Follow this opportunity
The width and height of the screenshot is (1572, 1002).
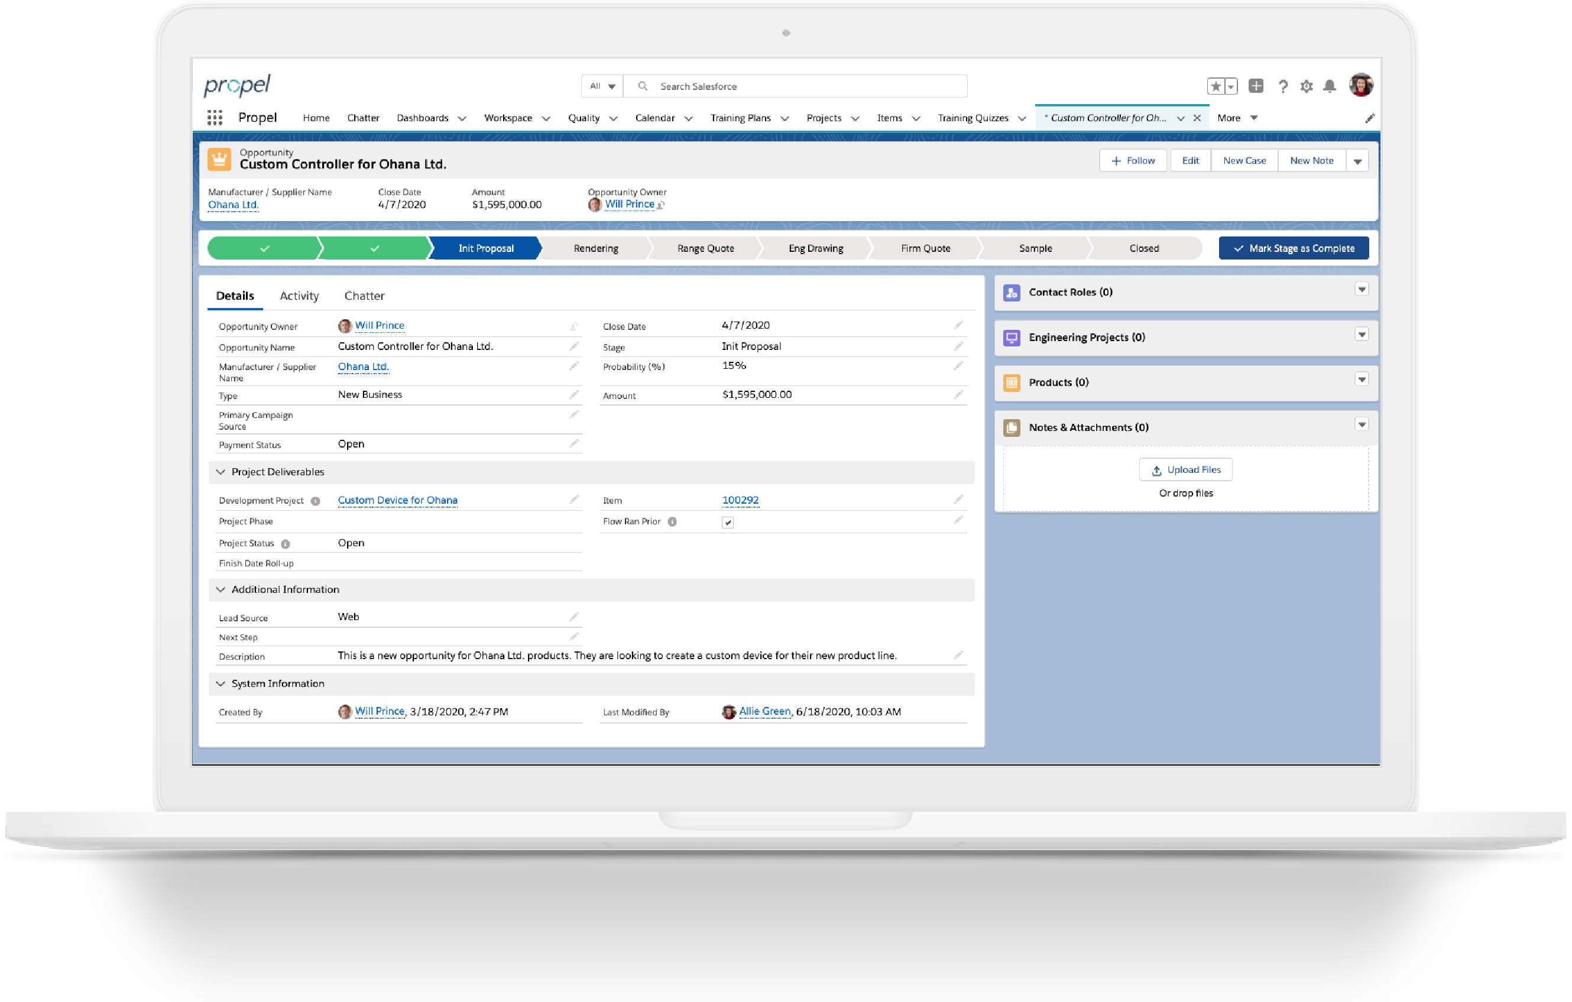pos(1133,160)
